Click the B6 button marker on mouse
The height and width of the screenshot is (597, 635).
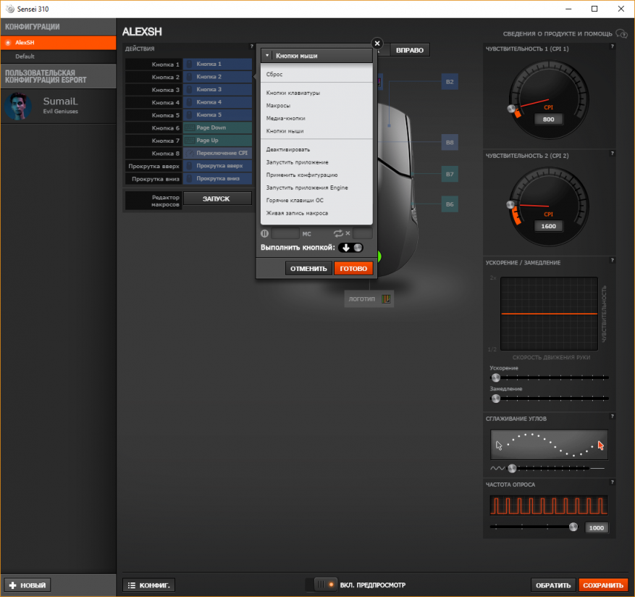tap(450, 204)
